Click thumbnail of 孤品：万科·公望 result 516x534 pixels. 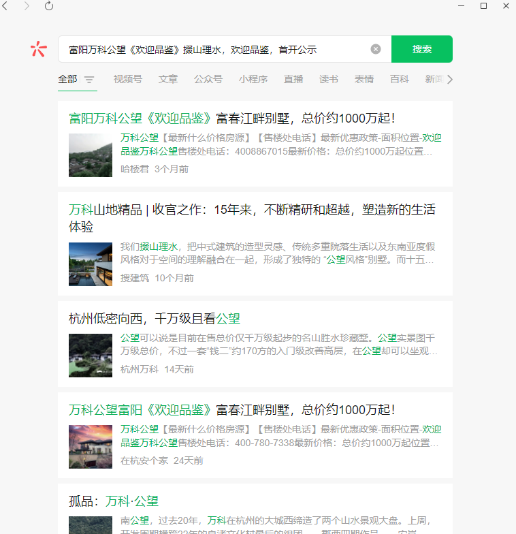point(91,525)
